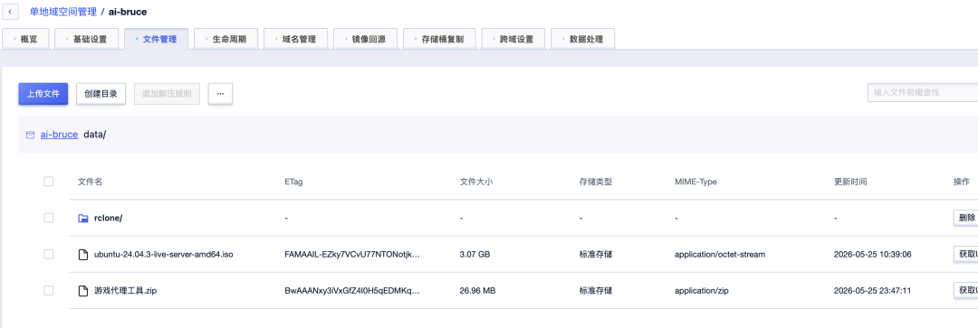Click the 文件名 column header
The image size is (978, 328).
90,182
